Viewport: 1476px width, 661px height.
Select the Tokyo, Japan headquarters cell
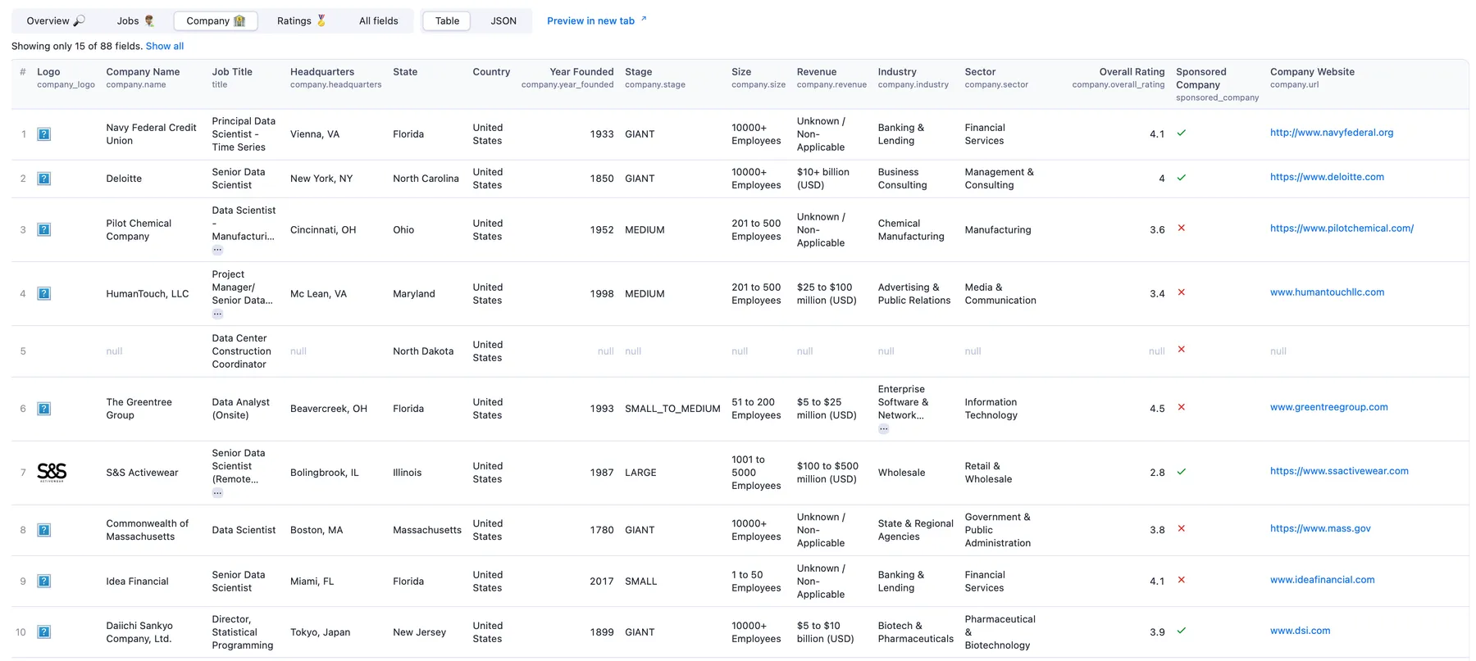(320, 632)
